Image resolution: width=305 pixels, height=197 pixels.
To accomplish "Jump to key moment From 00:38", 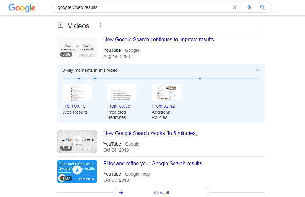I will 118,106.
